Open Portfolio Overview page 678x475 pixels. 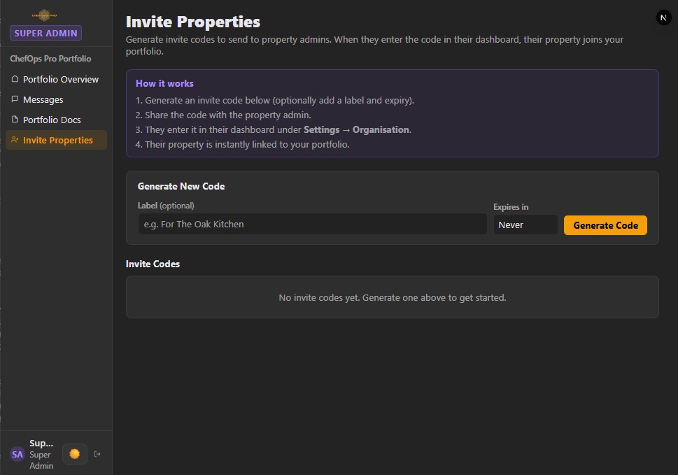coord(56,79)
